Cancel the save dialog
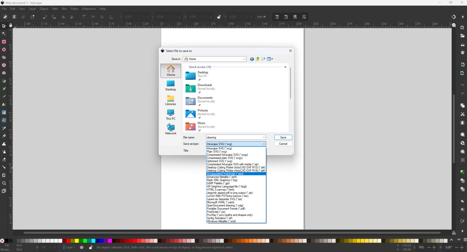The image size is (467, 252). click(x=283, y=144)
